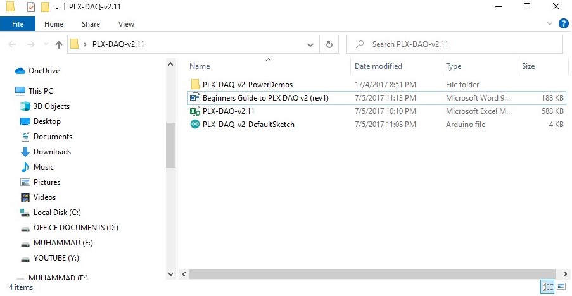Click the Help question mark icon
The image size is (572, 296).
coord(563,24)
